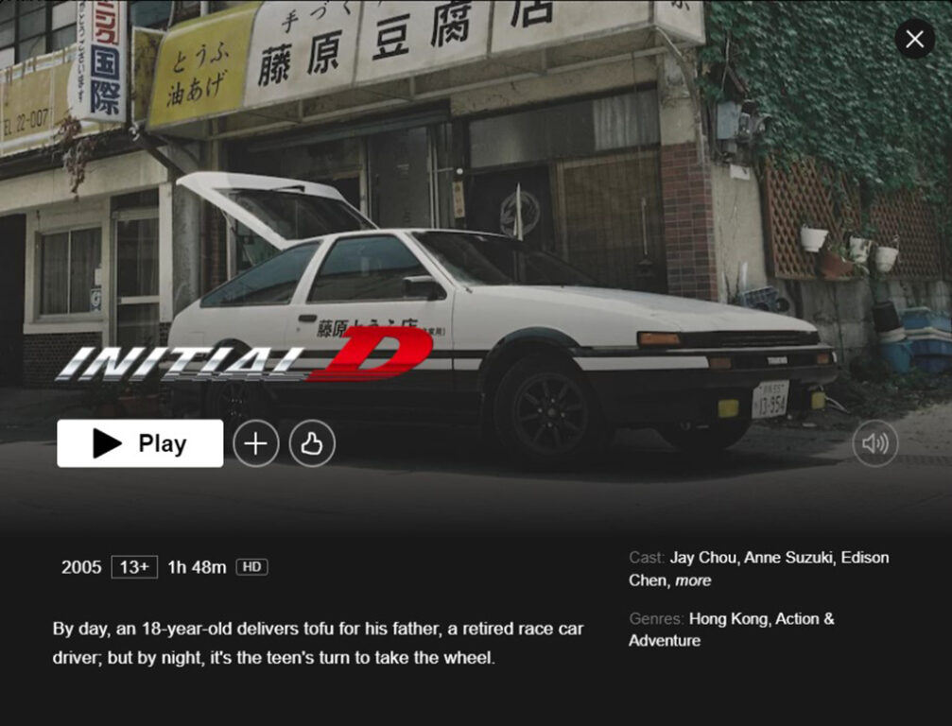Screen dimensions: 952x726
Task: Click the 13+ maturity rating badge
Action: click(x=134, y=567)
